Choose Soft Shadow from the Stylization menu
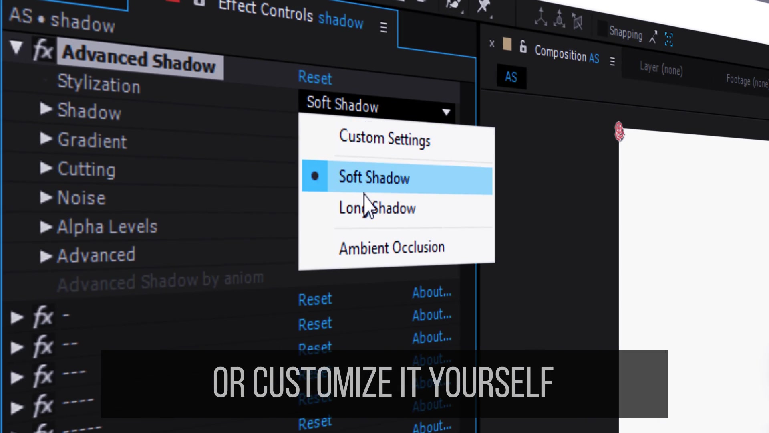The width and height of the screenshot is (769, 433). pos(397,177)
